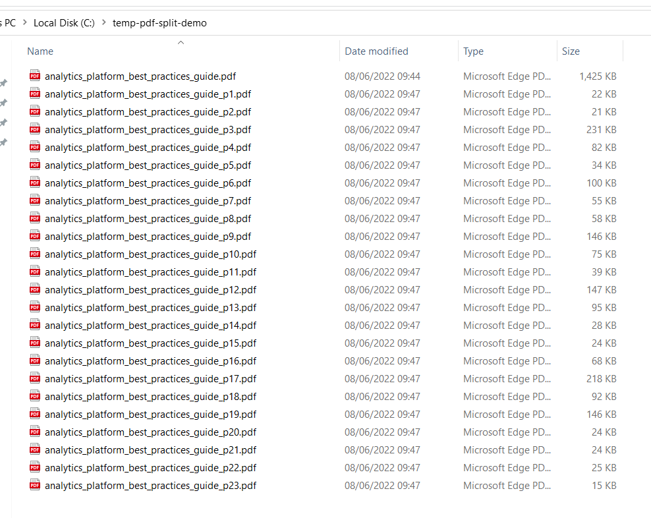This screenshot has width=651, height=518.
Task: Navigate to Local Disk (C:) in breadcrumb
Action: pos(64,23)
